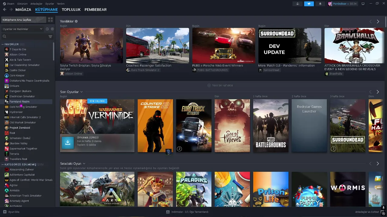Collapse the KATEGORİZE EDİLMEMİŞ category
The width and height of the screenshot is (387, 217).
click(3, 165)
